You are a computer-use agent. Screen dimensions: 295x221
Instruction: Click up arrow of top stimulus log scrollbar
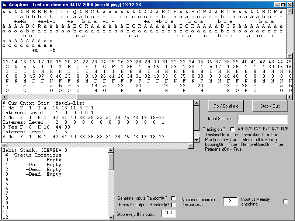tap(290, 11)
